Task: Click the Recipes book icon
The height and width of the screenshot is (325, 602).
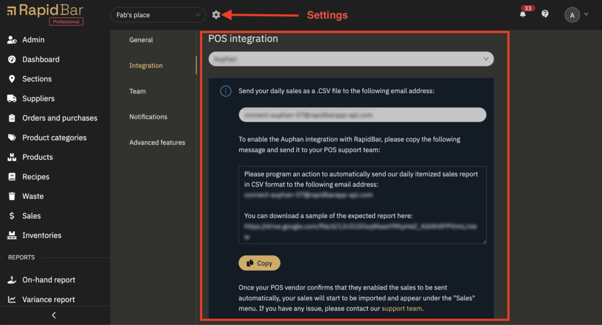Action: point(12,177)
